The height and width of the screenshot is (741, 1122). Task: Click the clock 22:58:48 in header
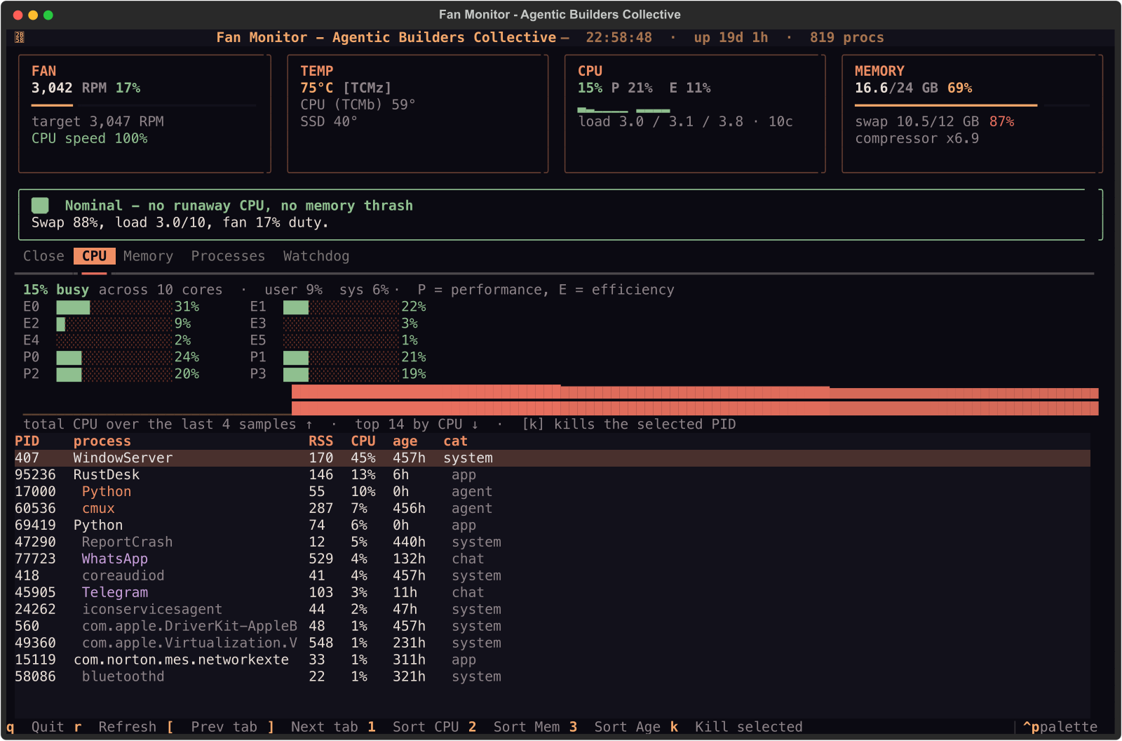619,37
